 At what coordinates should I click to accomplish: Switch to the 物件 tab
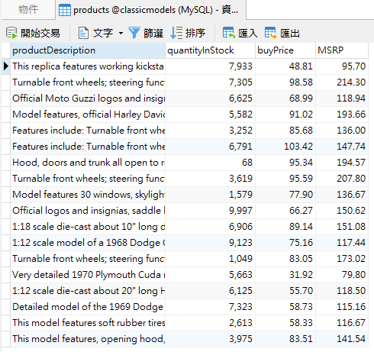(x=28, y=10)
